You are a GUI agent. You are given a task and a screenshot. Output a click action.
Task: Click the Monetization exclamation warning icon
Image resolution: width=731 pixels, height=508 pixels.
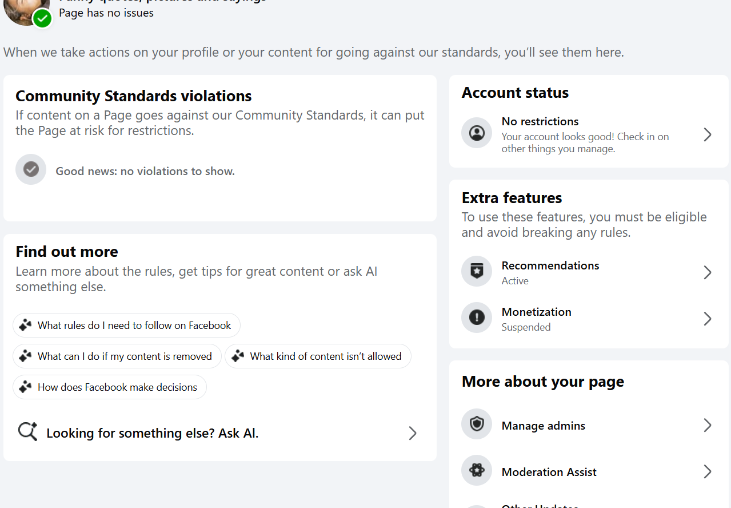click(x=477, y=317)
